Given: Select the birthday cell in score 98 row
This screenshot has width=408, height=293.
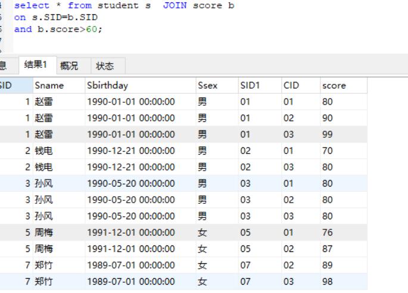Looking at the screenshot, I should pyautogui.click(x=140, y=282).
